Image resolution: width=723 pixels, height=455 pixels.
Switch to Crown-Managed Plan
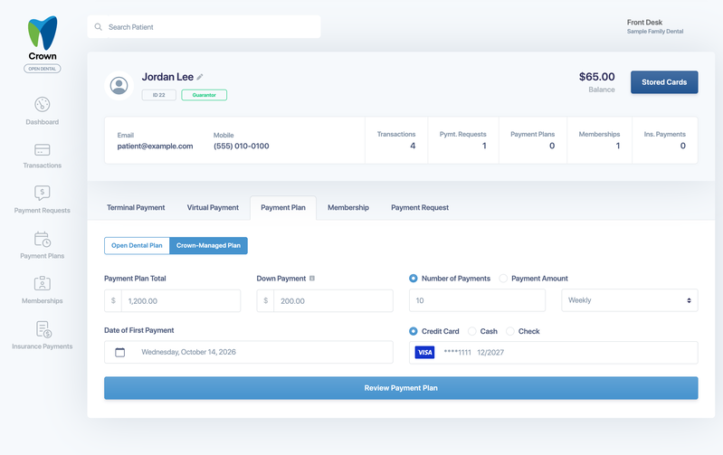208,246
